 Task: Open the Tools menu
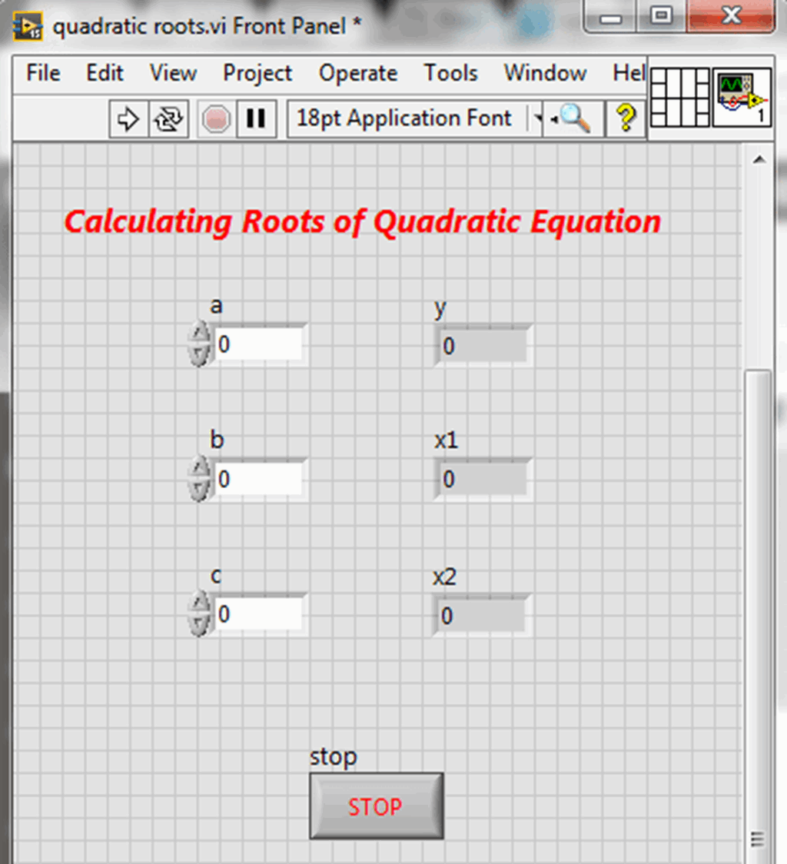point(450,73)
